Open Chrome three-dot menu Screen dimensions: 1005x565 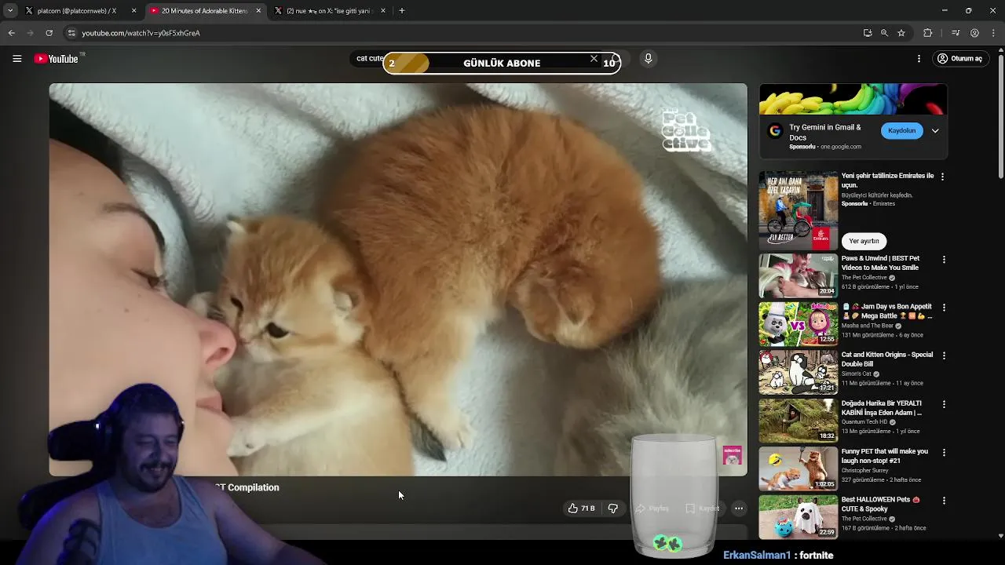click(994, 33)
